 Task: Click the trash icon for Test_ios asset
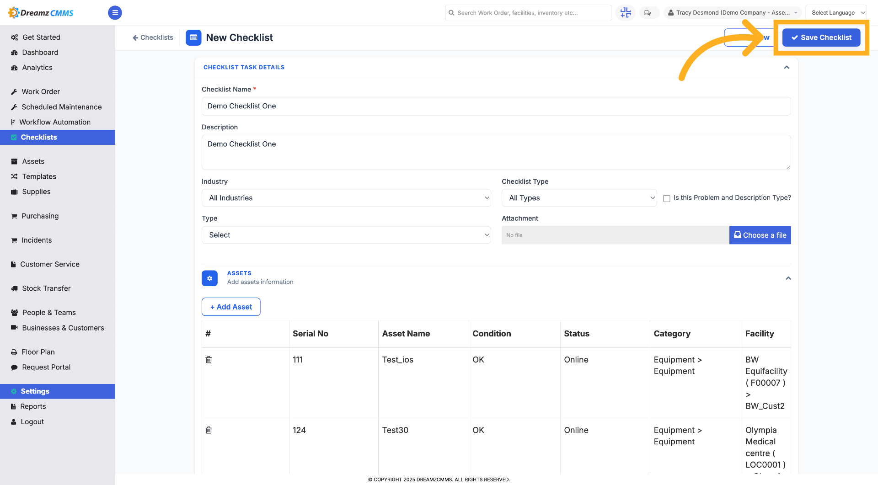click(209, 360)
